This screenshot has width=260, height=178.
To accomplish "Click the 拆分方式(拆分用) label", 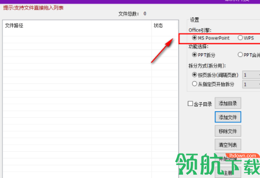I will pyautogui.click(x=207, y=66).
